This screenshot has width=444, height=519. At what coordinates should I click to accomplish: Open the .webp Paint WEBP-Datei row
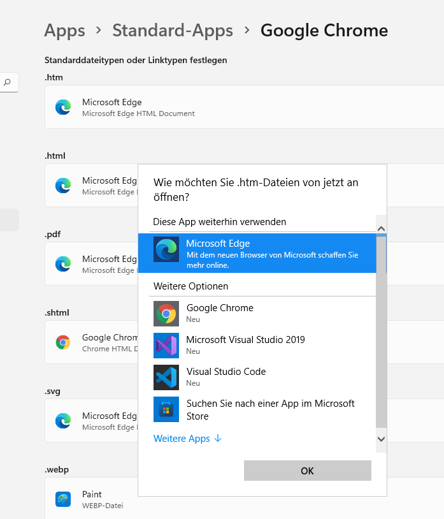245,498
